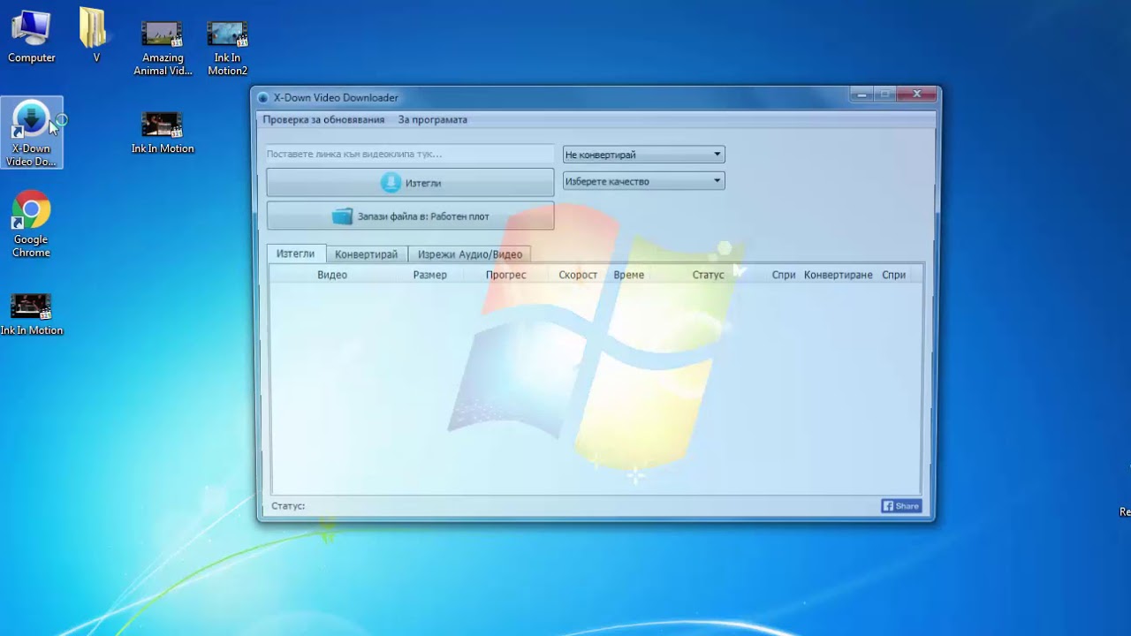Click the X-Down title bar app icon
The height and width of the screenshot is (636, 1131).
tap(263, 98)
